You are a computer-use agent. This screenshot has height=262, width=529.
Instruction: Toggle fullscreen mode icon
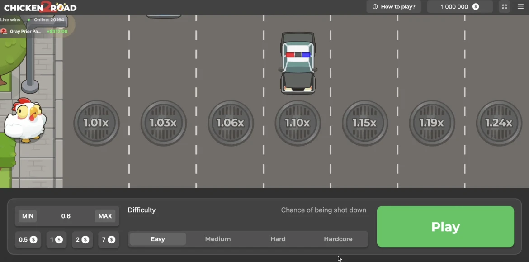(x=505, y=7)
